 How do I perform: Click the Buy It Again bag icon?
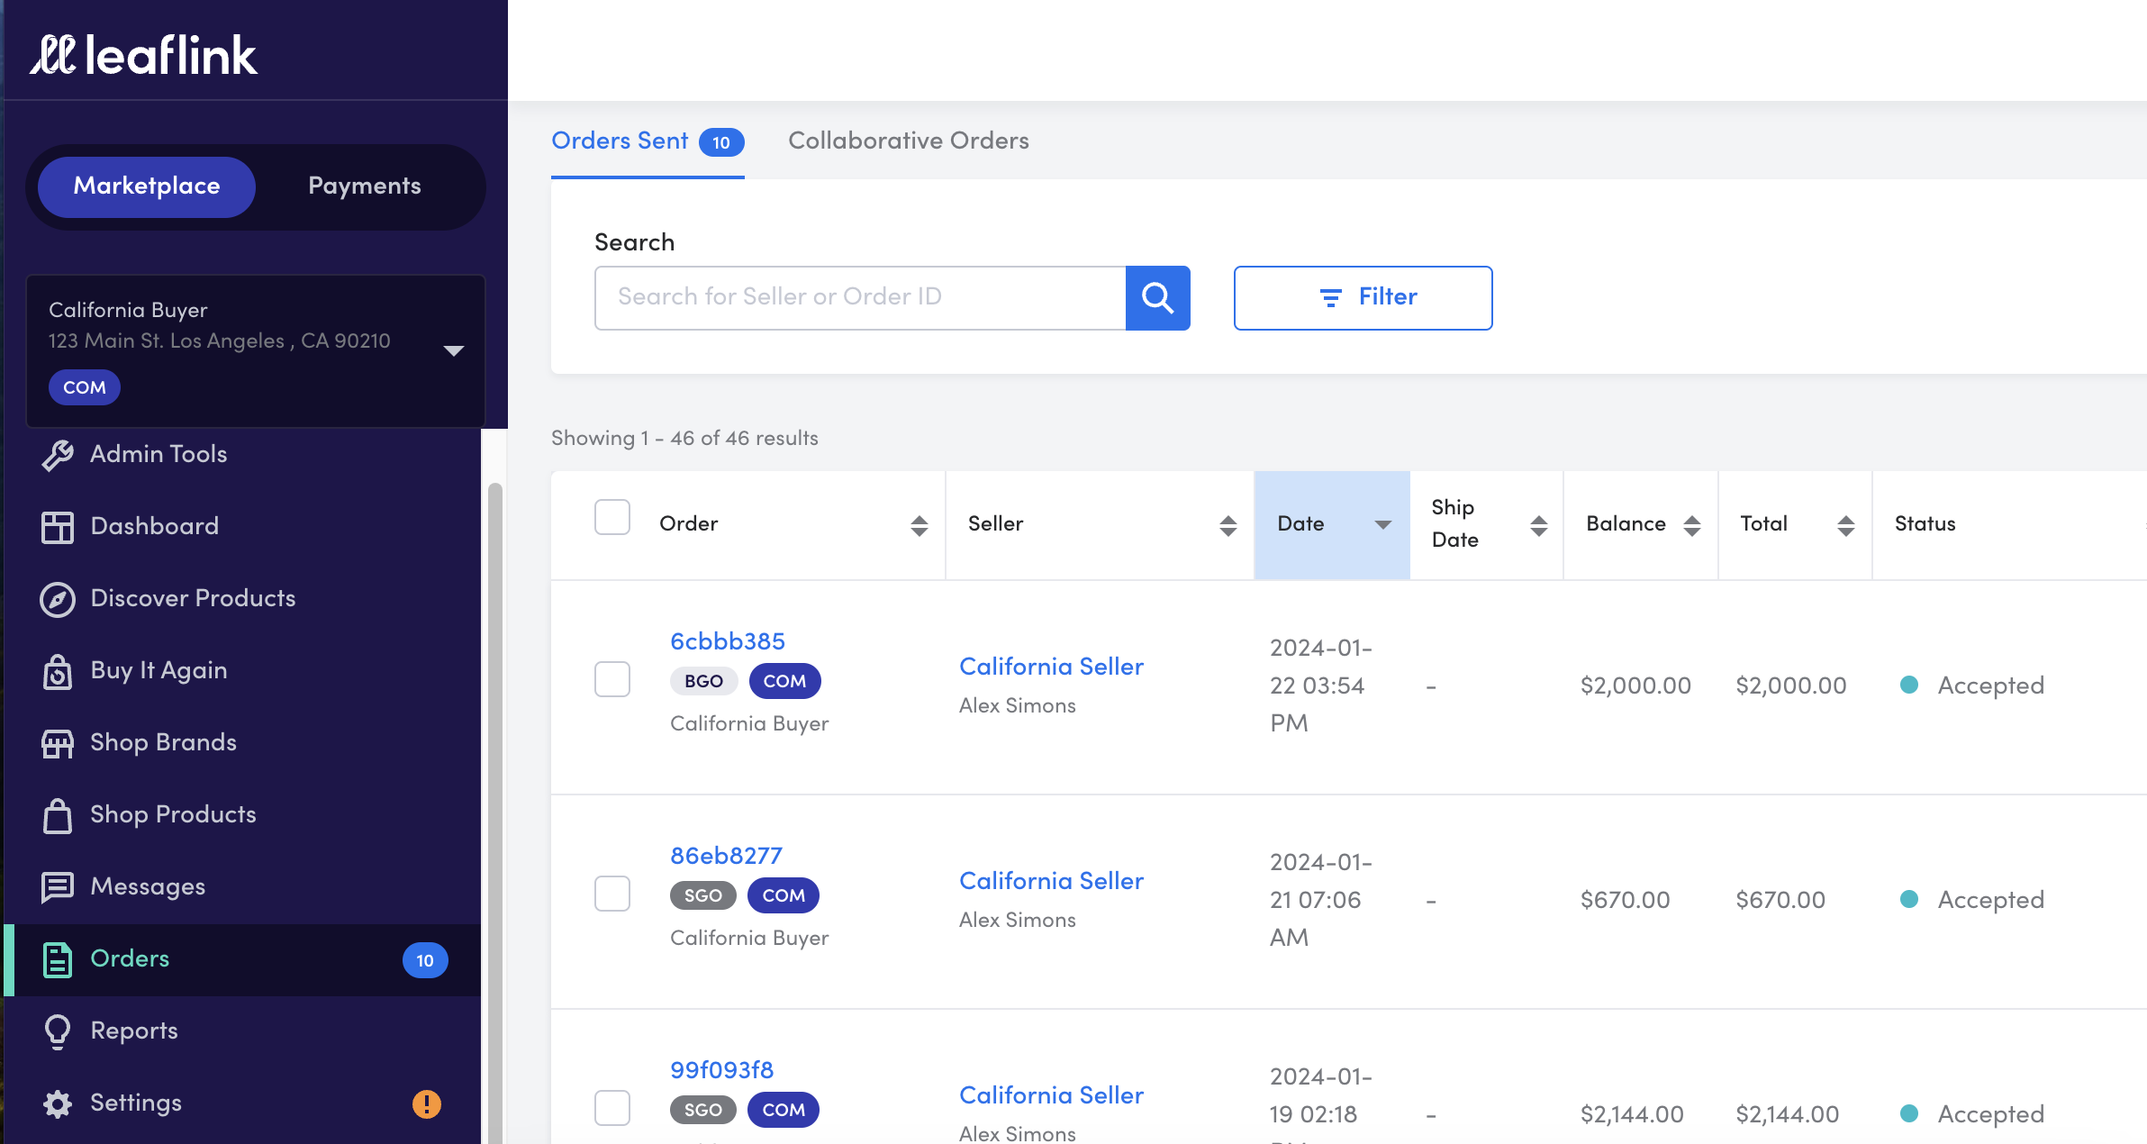(58, 671)
